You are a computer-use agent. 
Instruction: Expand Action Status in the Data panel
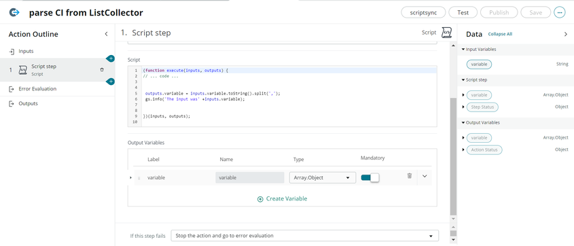pos(463,150)
